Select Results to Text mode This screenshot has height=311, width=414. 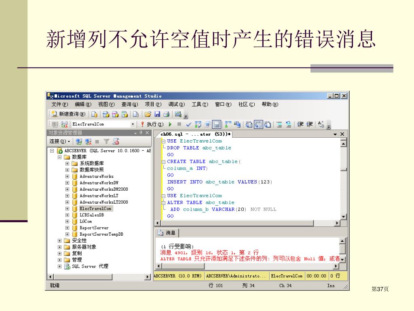pyautogui.click(x=249, y=124)
